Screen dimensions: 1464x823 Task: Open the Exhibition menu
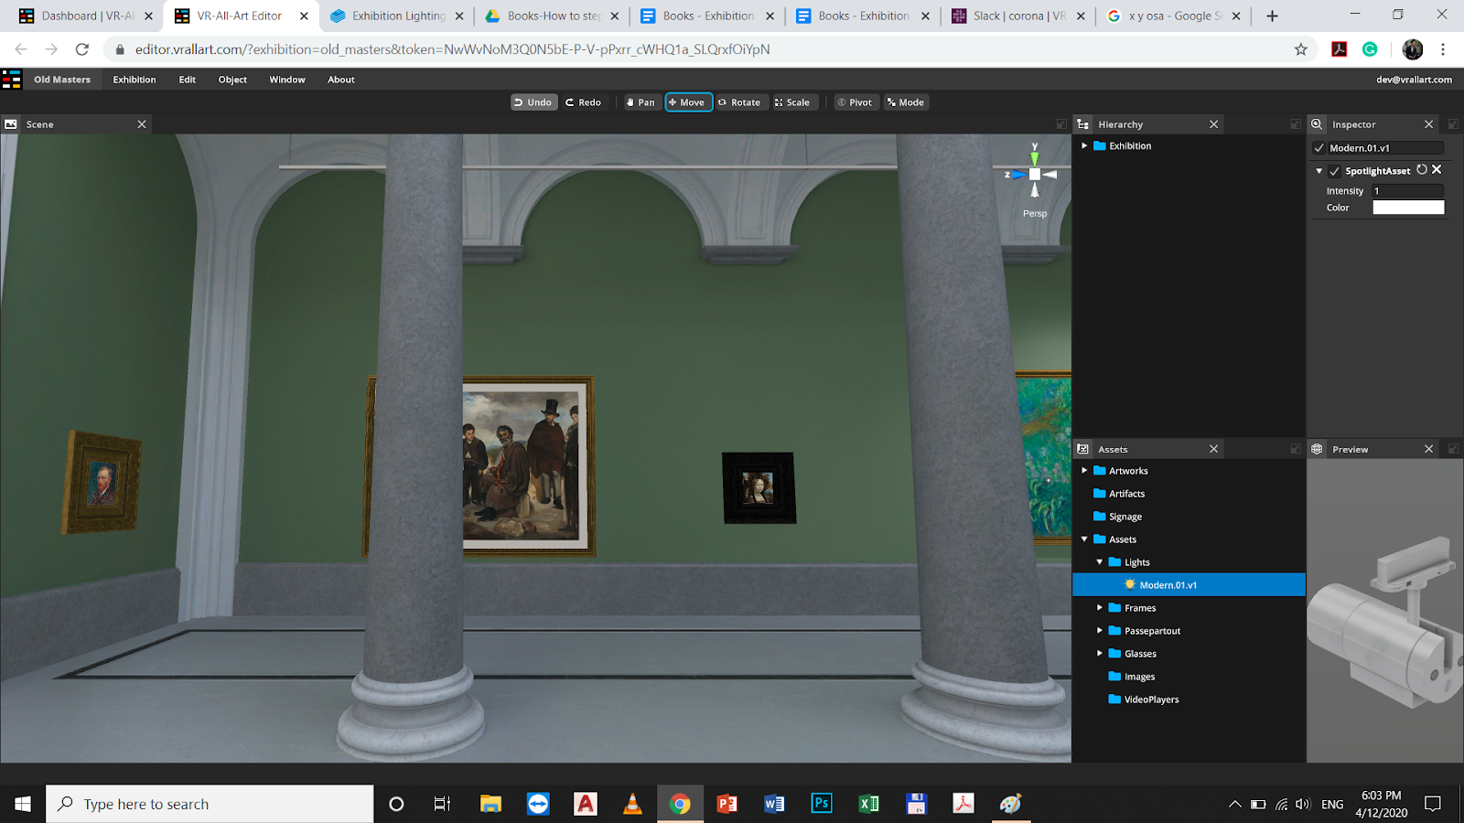pos(135,80)
